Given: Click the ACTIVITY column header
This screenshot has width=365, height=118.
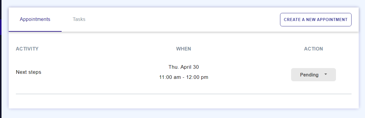Looking at the screenshot, I should pyautogui.click(x=27, y=49).
